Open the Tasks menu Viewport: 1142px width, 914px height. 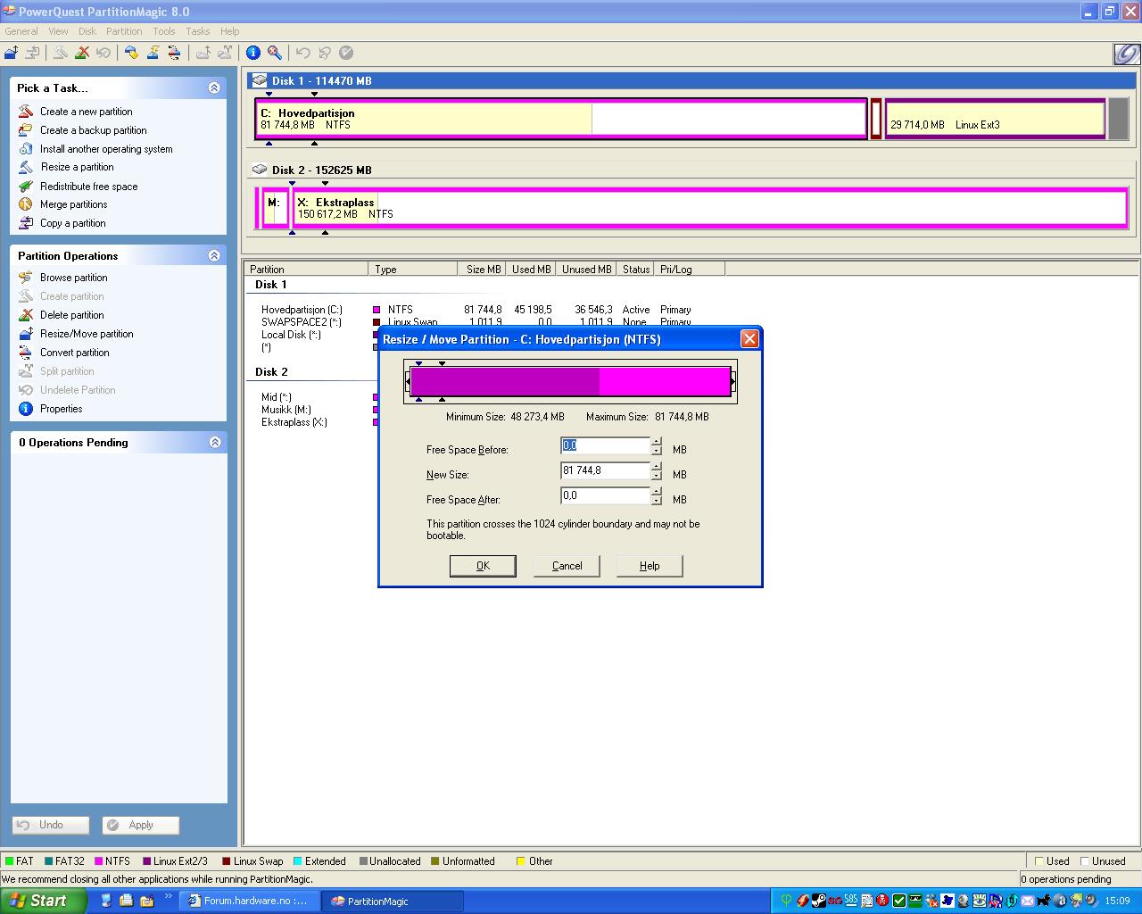(x=198, y=31)
